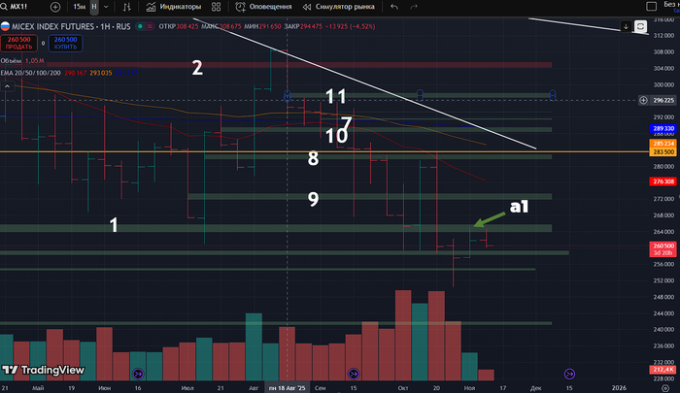Image resolution: width=680 pixels, height=393 pixels.
Task: Open Оповещения alerts
Action: click(257, 6)
